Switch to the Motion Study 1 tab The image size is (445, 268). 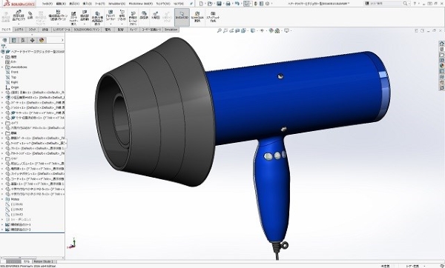(44, 261)
